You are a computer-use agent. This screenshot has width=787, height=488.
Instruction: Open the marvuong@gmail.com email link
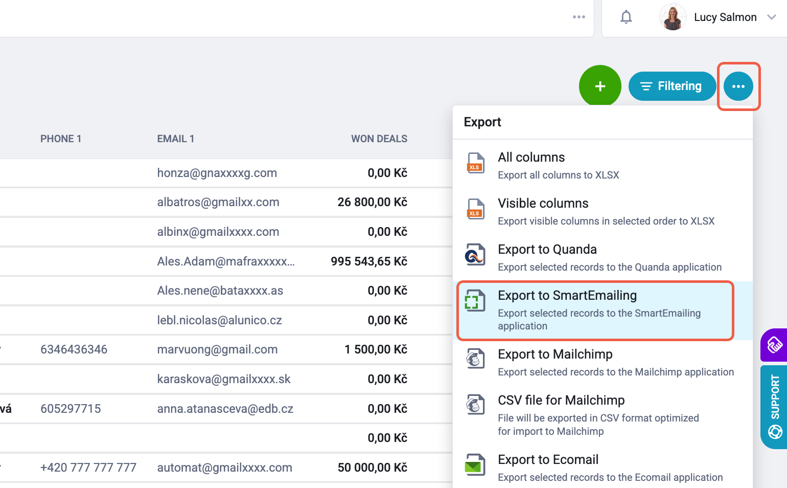217,349
